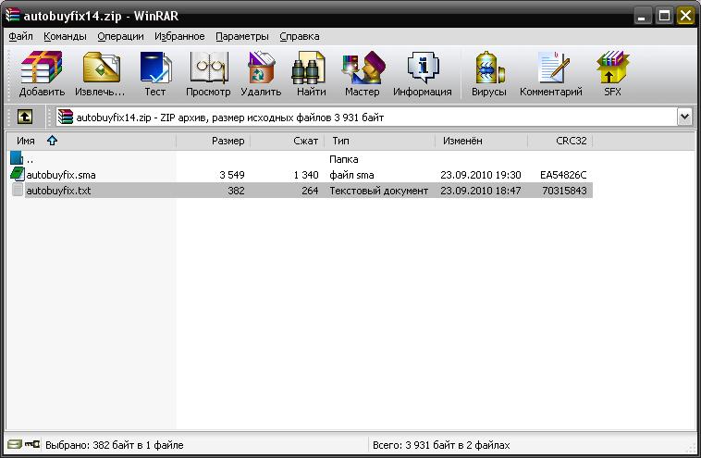Close the WinRAR window

pos(685,16)
